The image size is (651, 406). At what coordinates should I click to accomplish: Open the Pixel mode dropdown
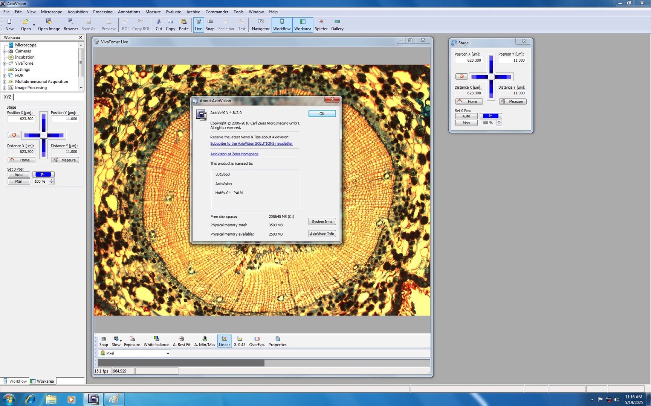(168, 353)
